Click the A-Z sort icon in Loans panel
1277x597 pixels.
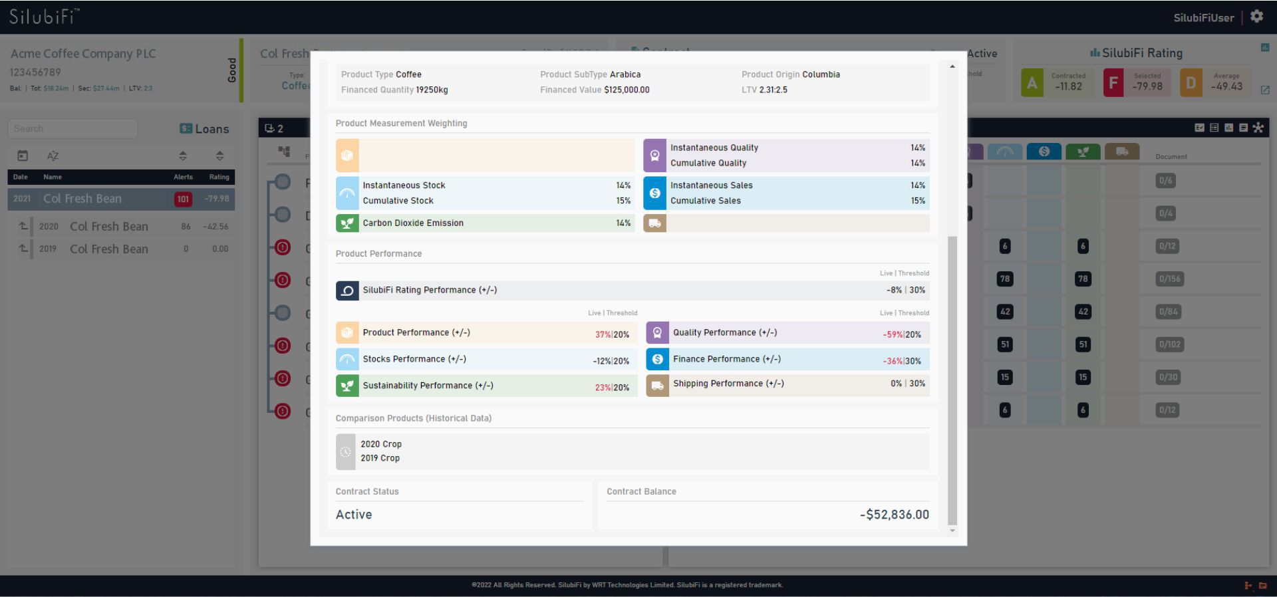[53, 156]
